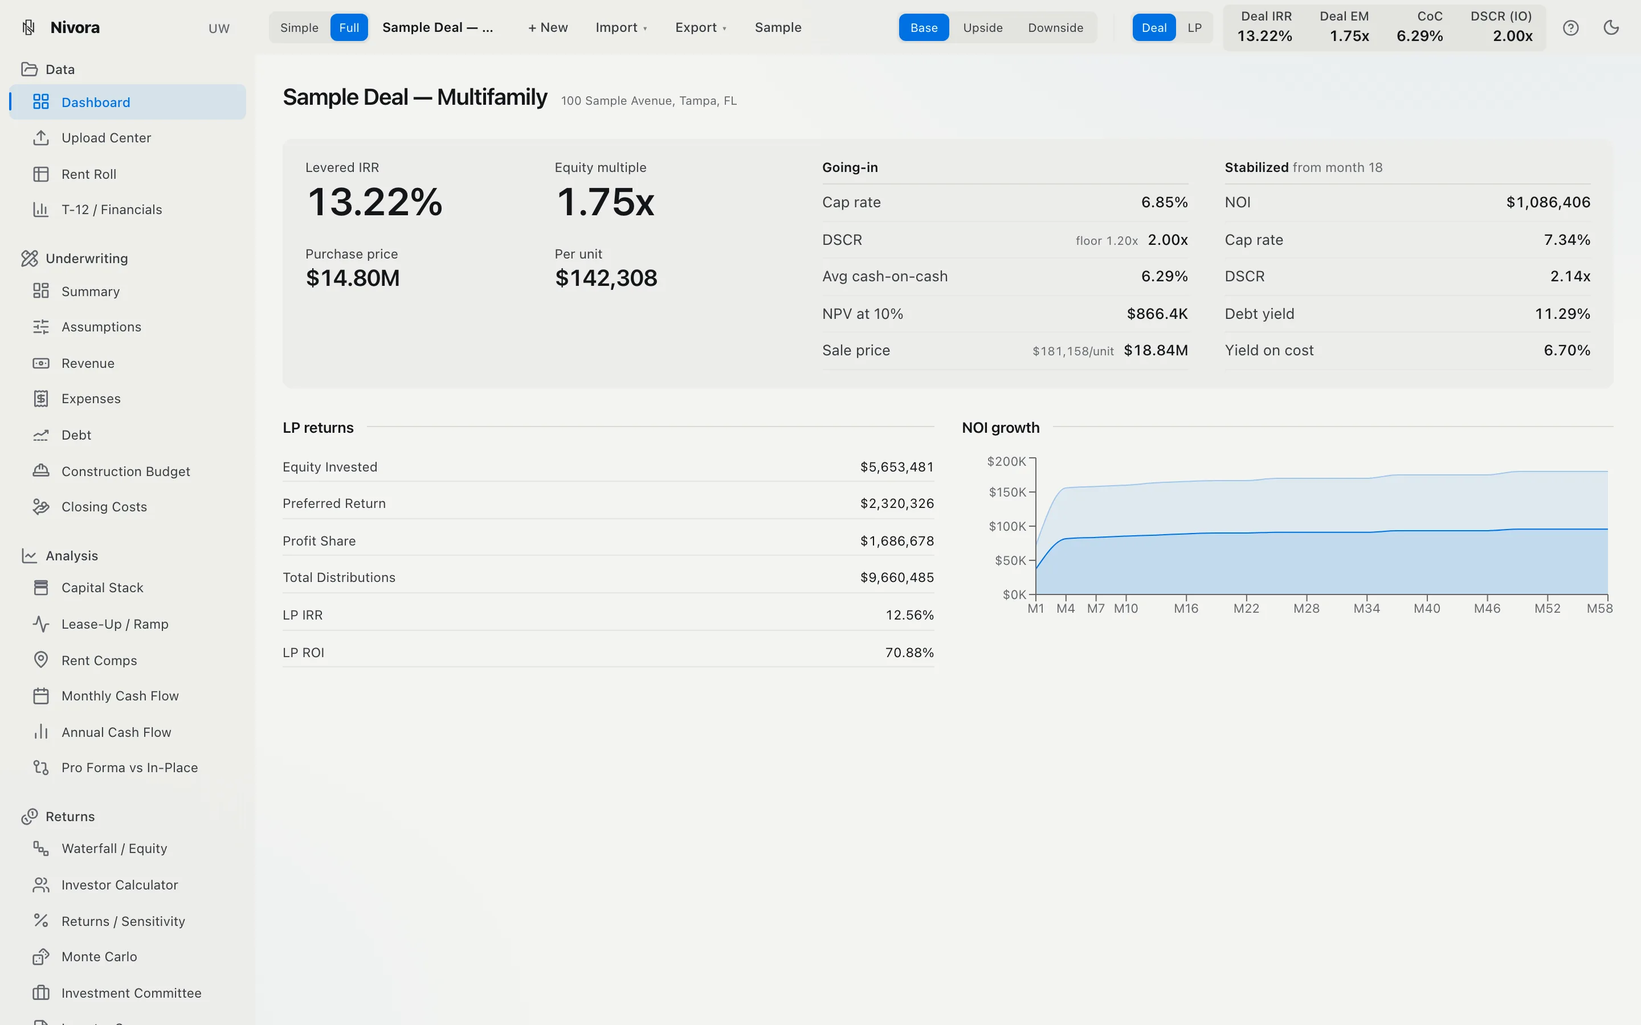Click the Capital Stack layers icon
This screenshot has width=1641, height=1025.
(x=40, y=588)
